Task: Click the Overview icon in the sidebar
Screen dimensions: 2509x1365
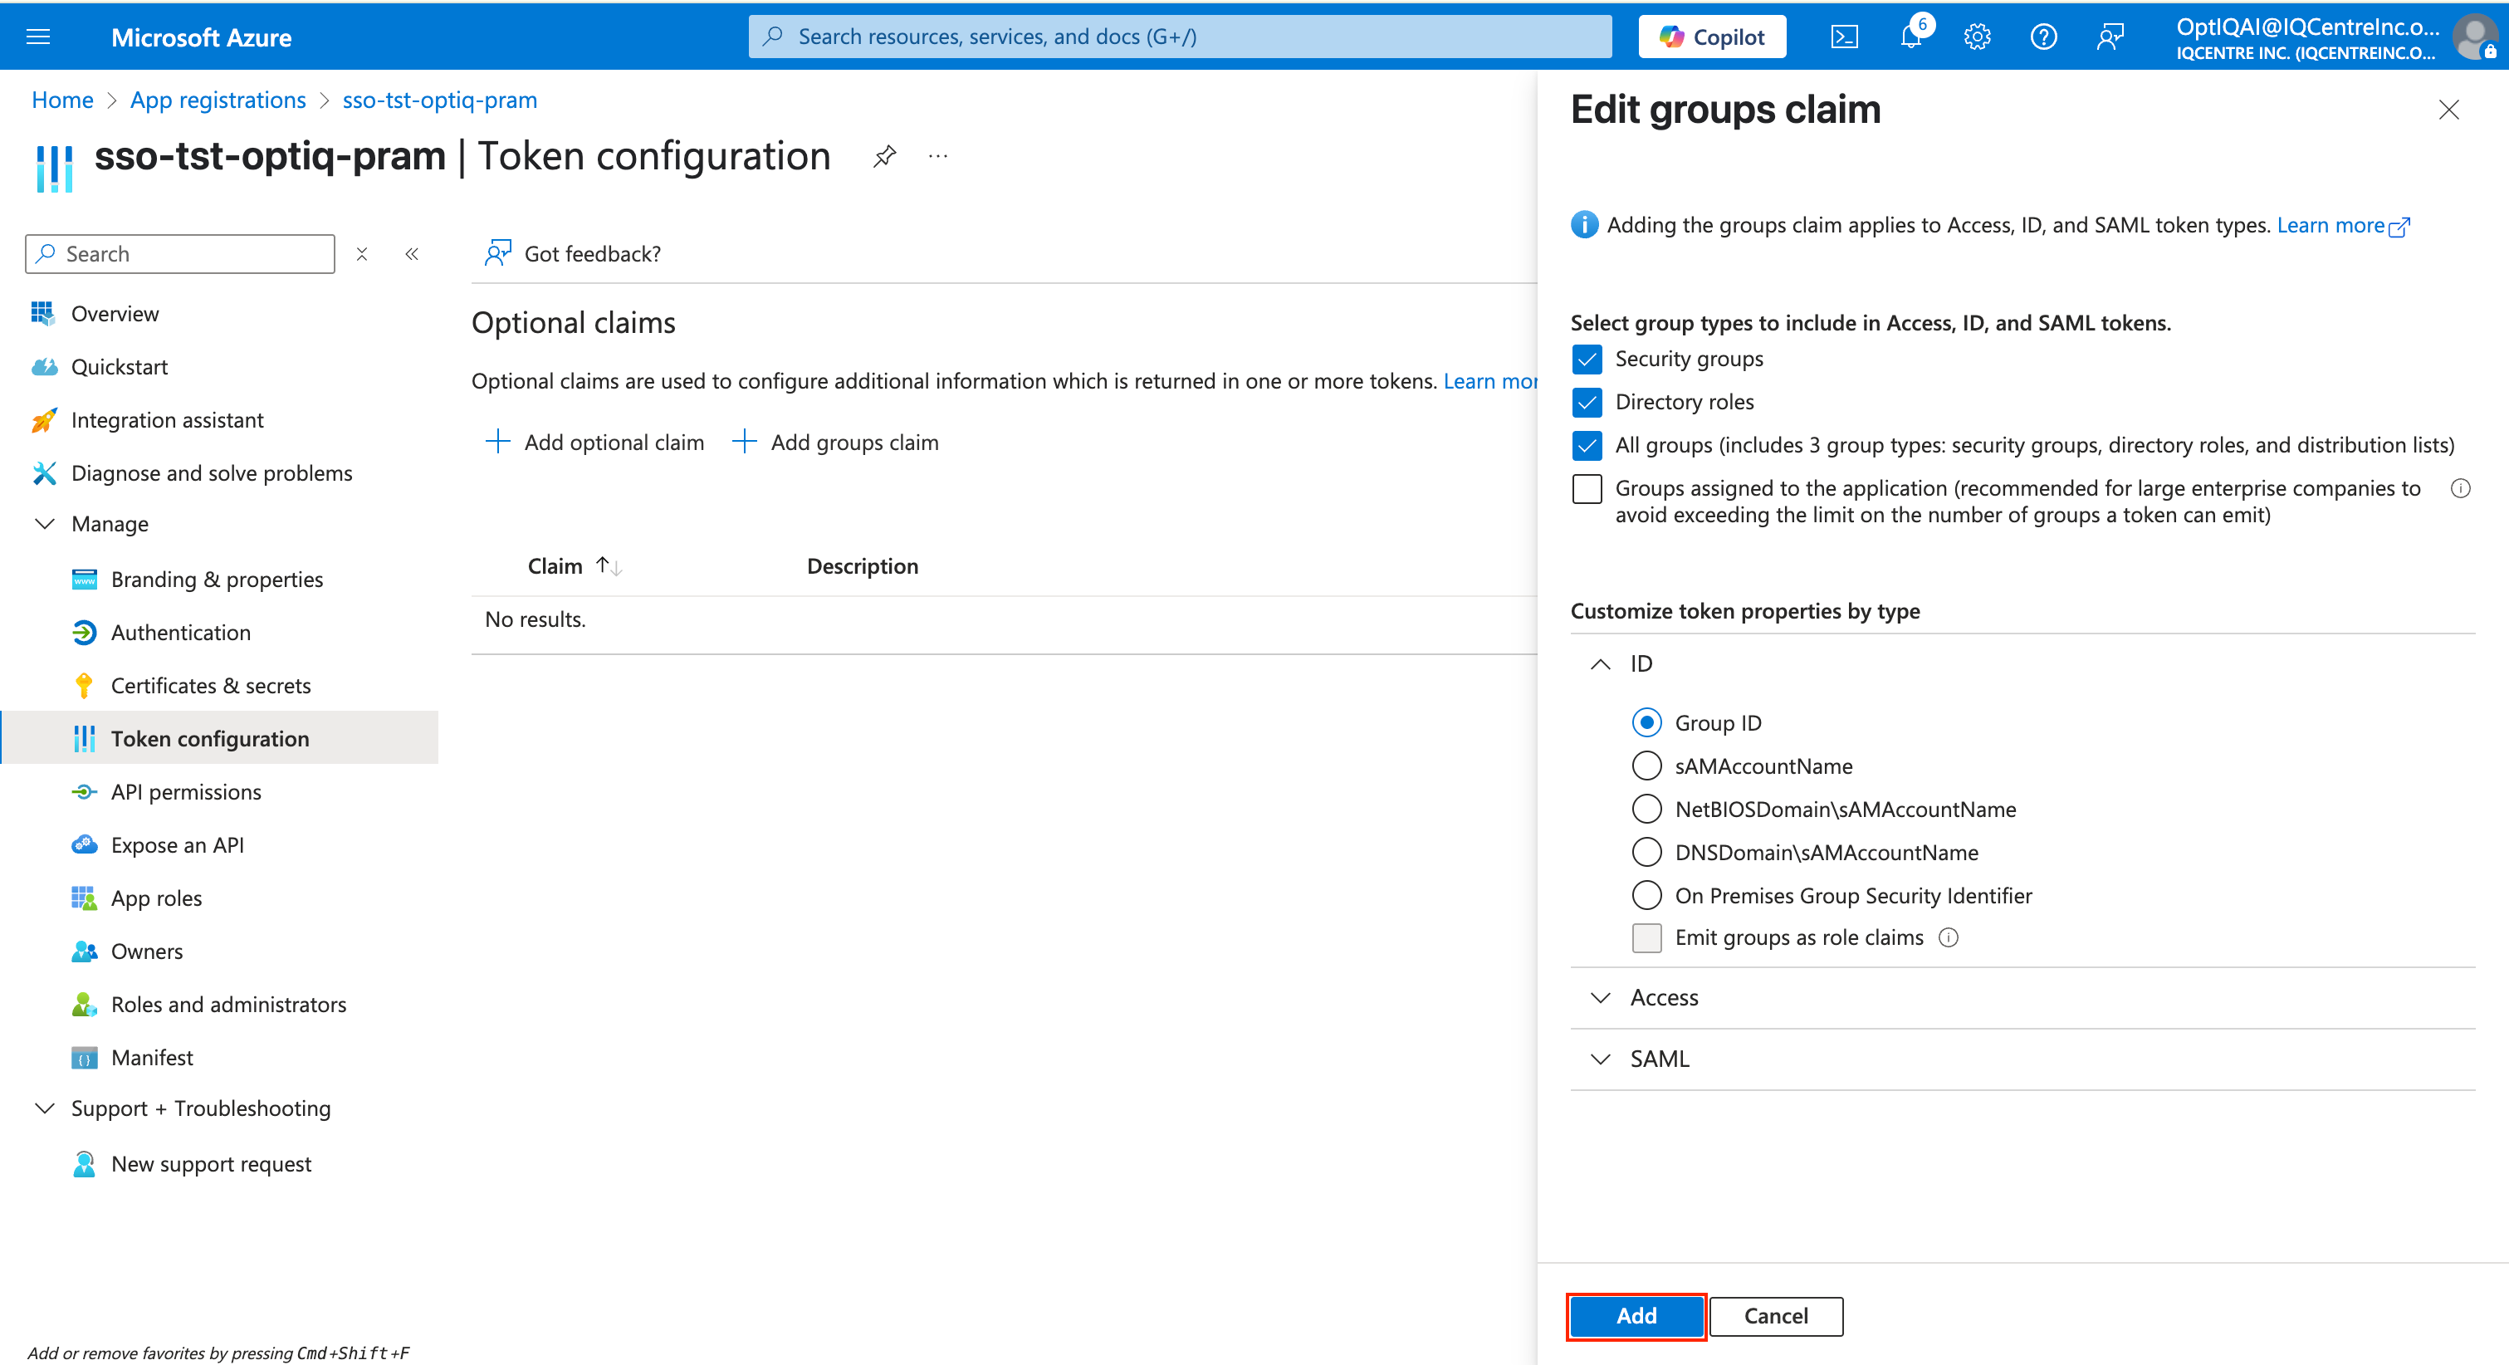Action: [x=43, y=313]
